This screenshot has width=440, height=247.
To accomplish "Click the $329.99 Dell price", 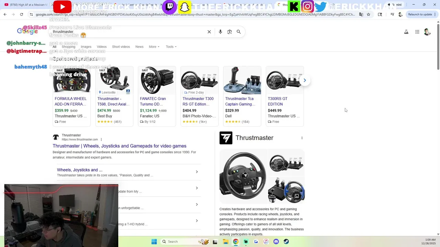I will point(232,110).
